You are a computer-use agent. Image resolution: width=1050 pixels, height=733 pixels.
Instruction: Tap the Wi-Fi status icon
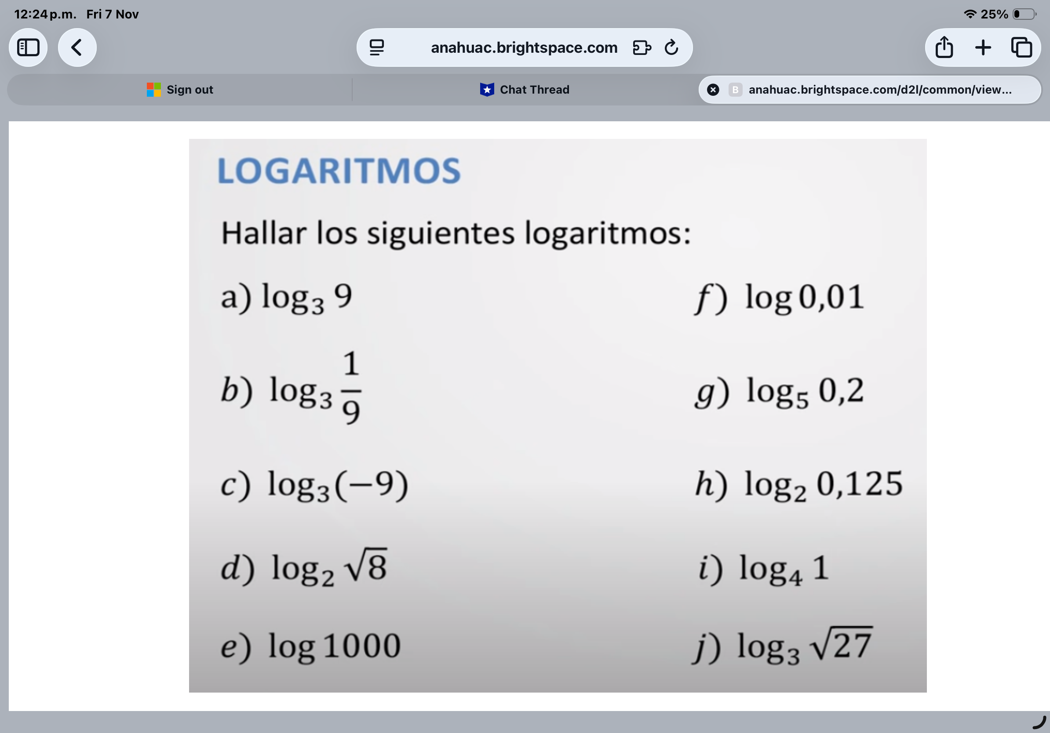pyautogui.click(x=970, y=14)
